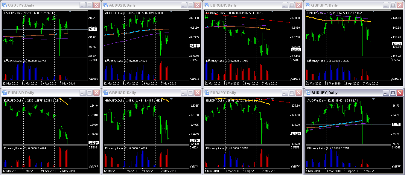Open the EURUSD window system icon
Viewport: 405px width, 175px height.
5,93
